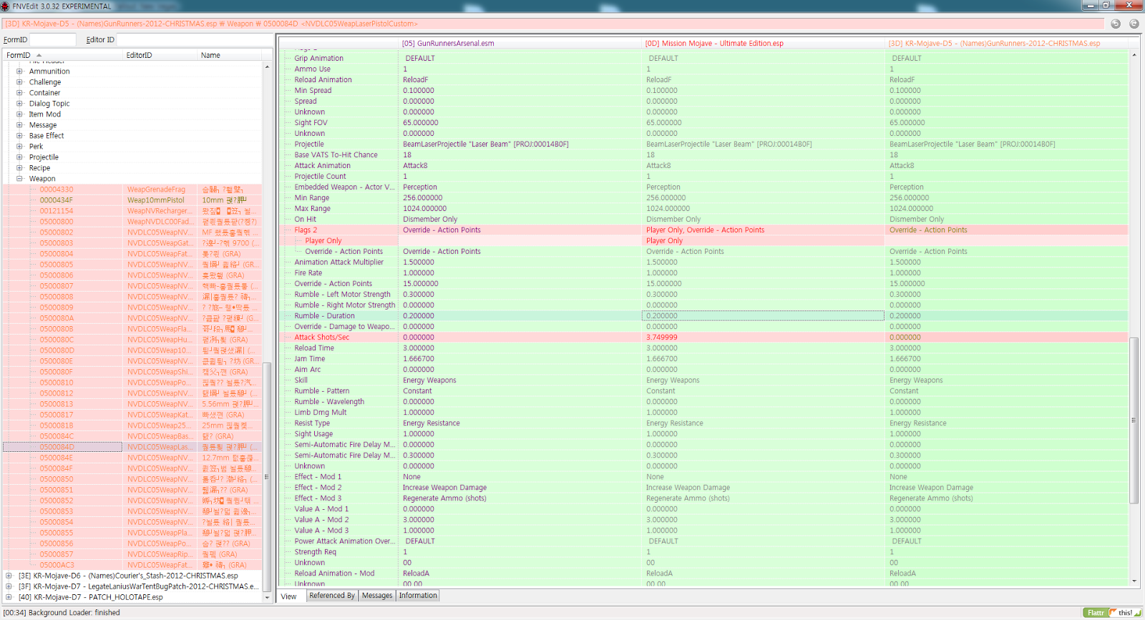Expand the [3E] KR-Mojave-D6 plugin node
1145x620 pixels.
9,576
